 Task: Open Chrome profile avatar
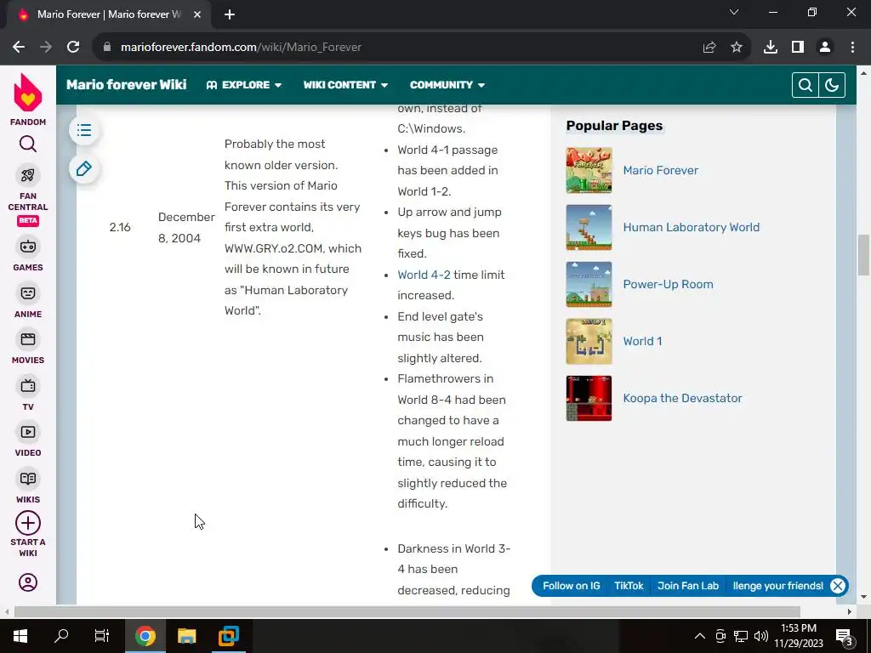(x=825, y=48)
